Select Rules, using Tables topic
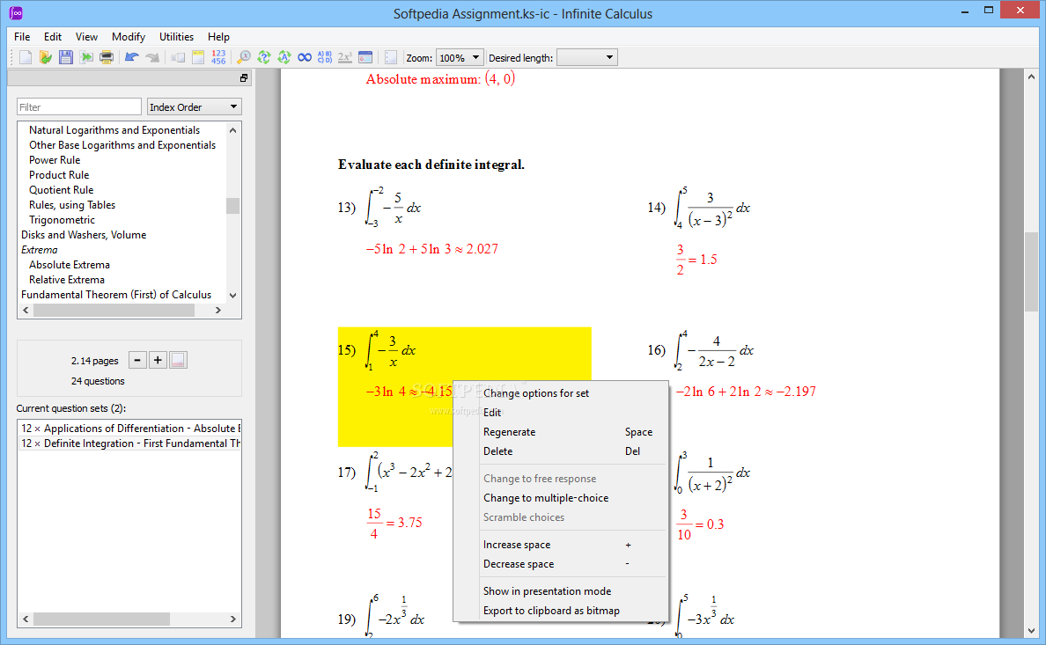This screenshot has height=645, width=1046. point(72,205)
